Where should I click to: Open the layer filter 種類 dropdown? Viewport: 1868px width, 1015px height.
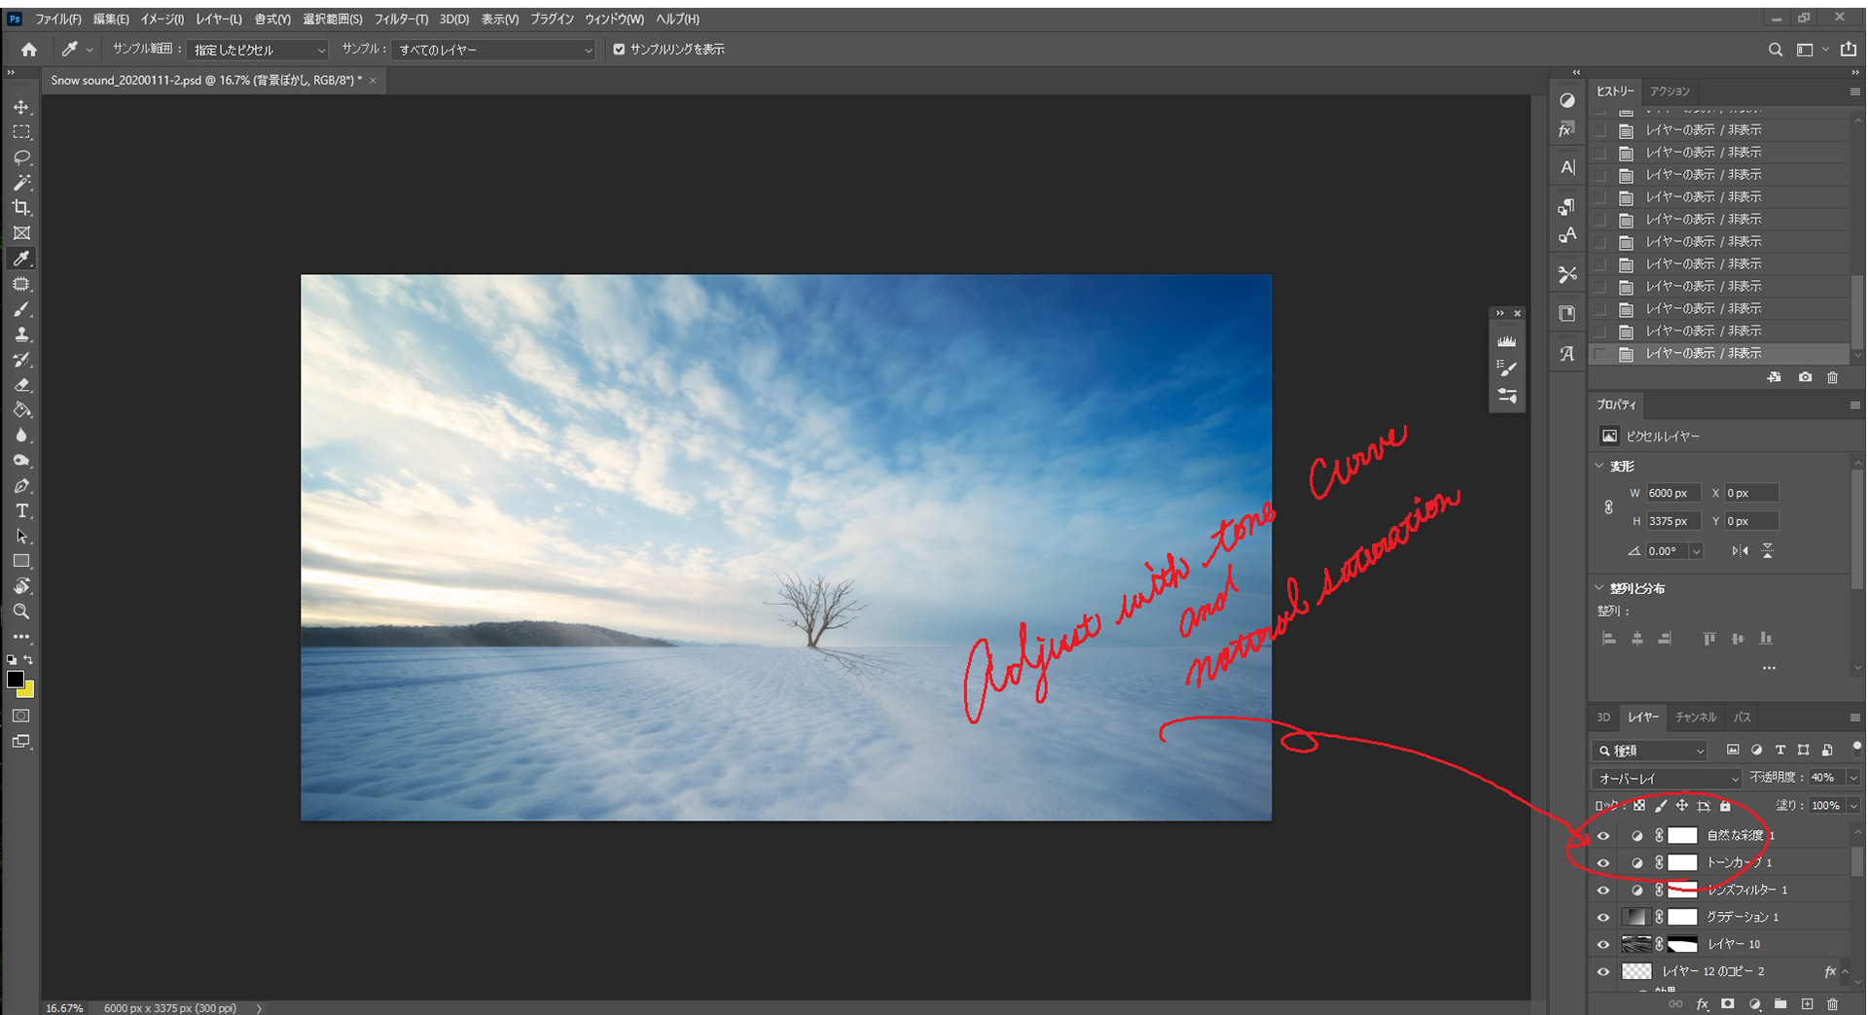[1650, 751]
